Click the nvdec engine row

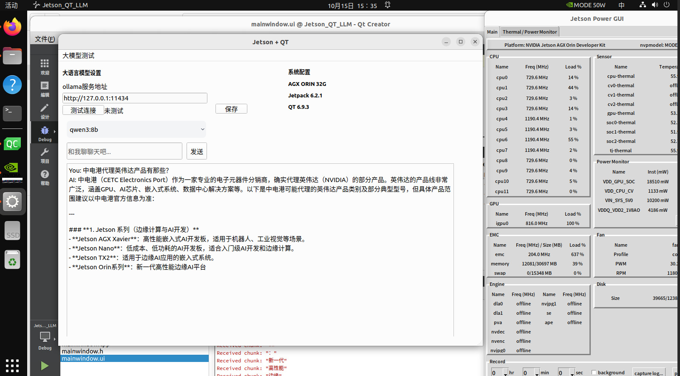(512, 332)
